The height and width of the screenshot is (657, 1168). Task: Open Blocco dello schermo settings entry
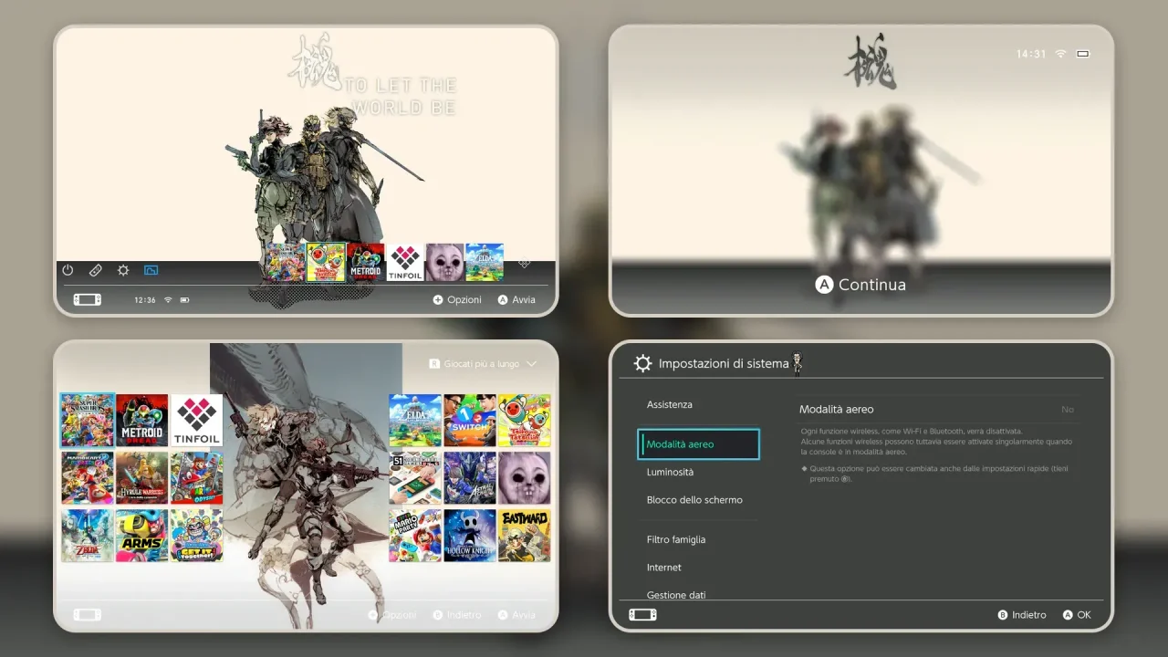[694, 500]
